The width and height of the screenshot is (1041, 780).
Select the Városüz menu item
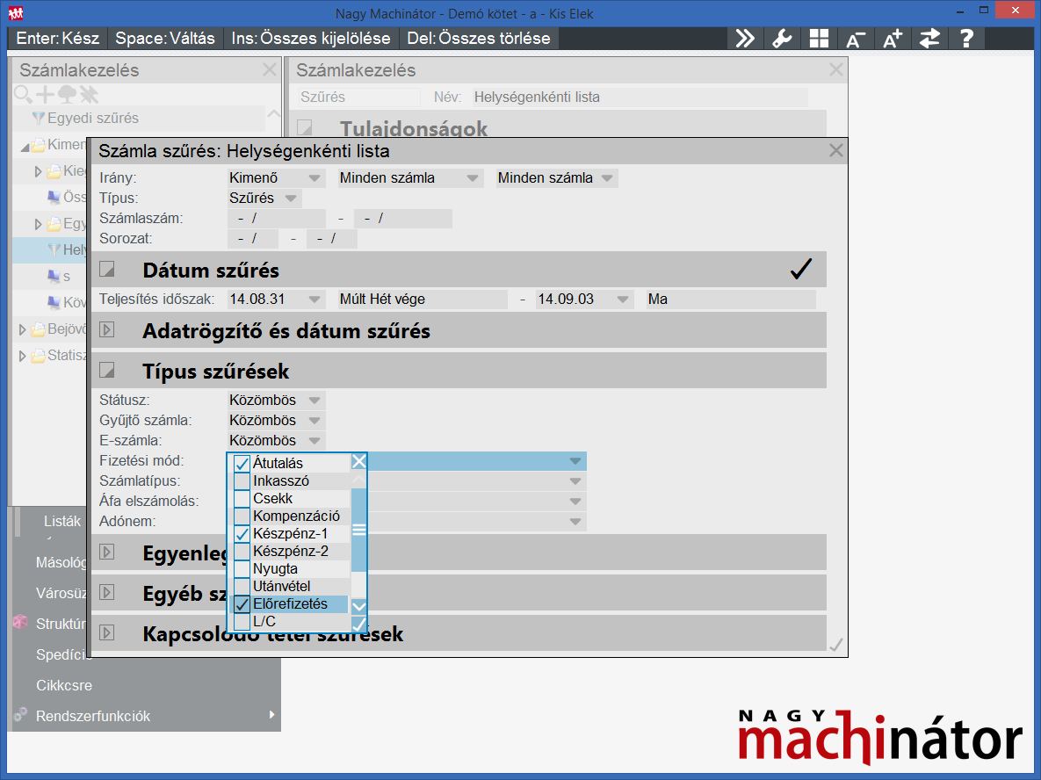[x=61, y=593]
